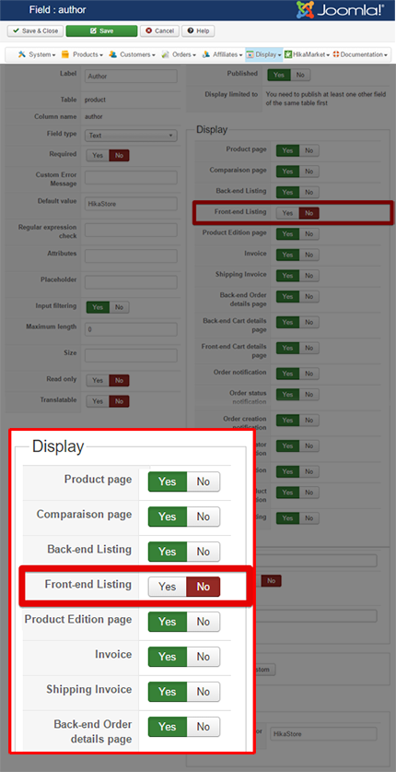Click the Products menu box icon
This screenshot has width=396, height=772.
[64, 54]
